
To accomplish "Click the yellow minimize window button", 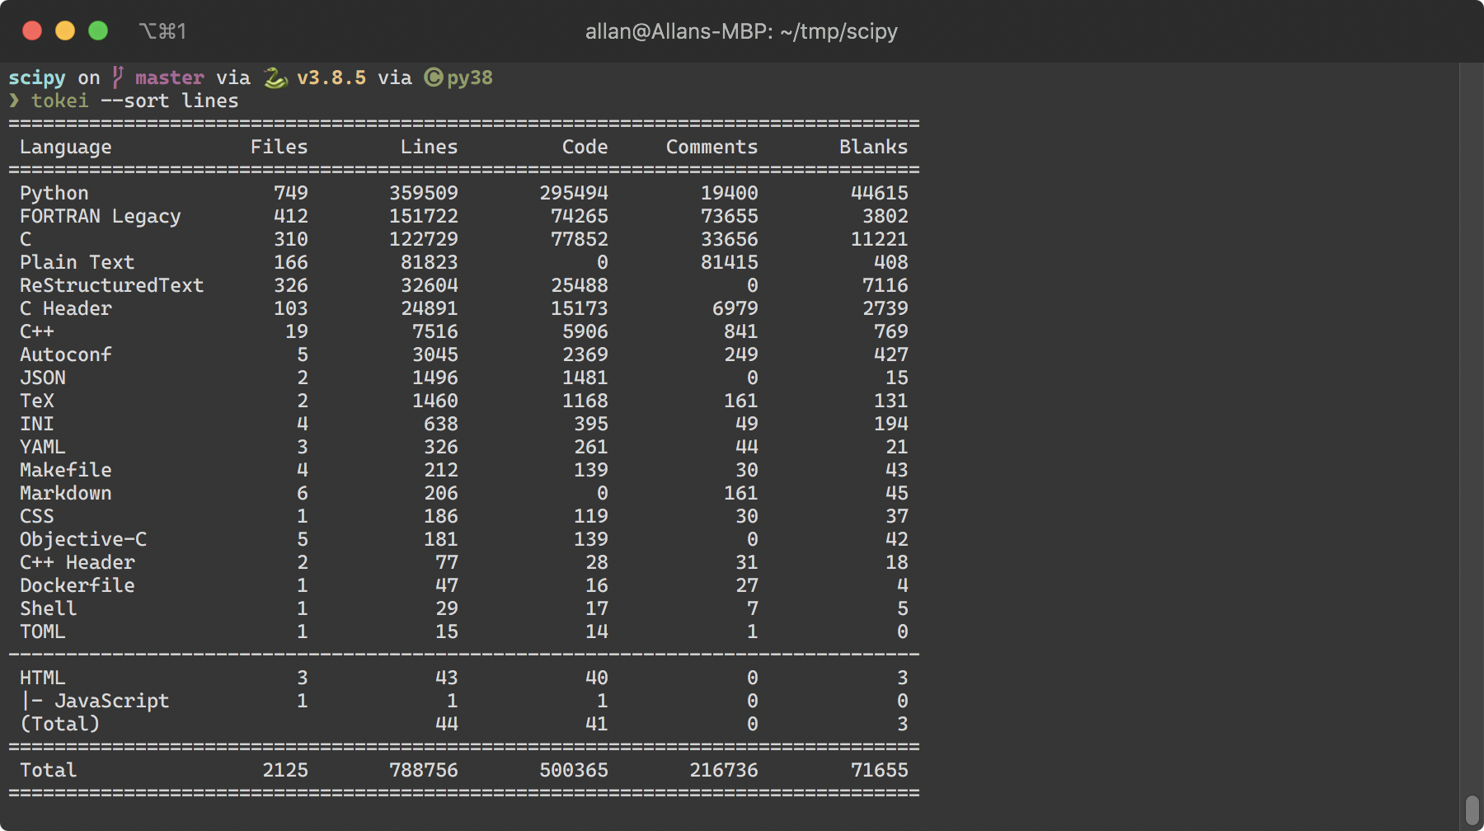I will [65, 31].
